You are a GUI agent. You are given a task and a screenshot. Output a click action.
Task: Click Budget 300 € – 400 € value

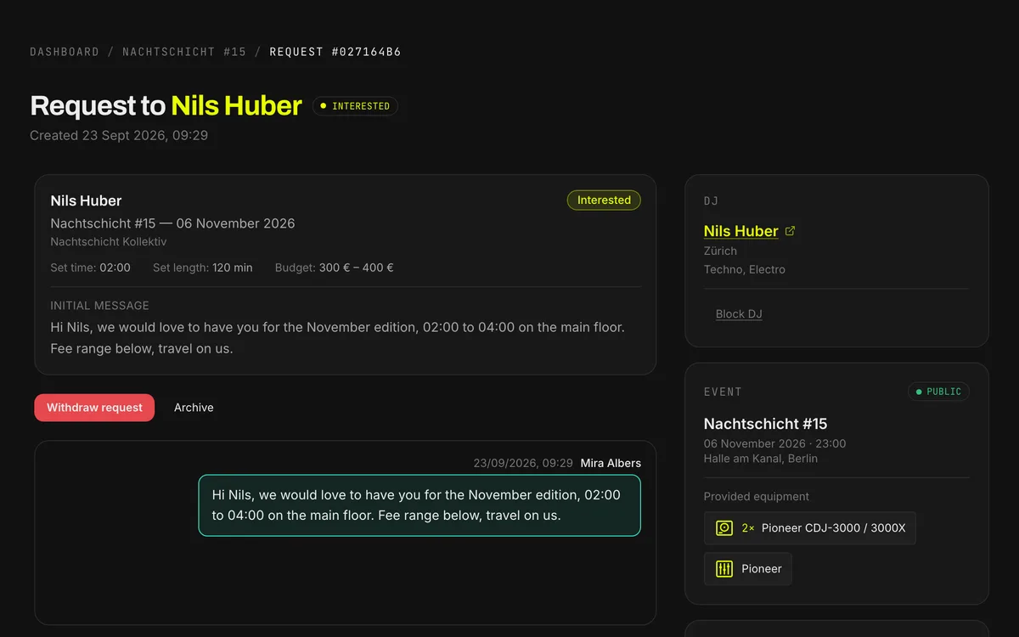[x=356, y=268]
